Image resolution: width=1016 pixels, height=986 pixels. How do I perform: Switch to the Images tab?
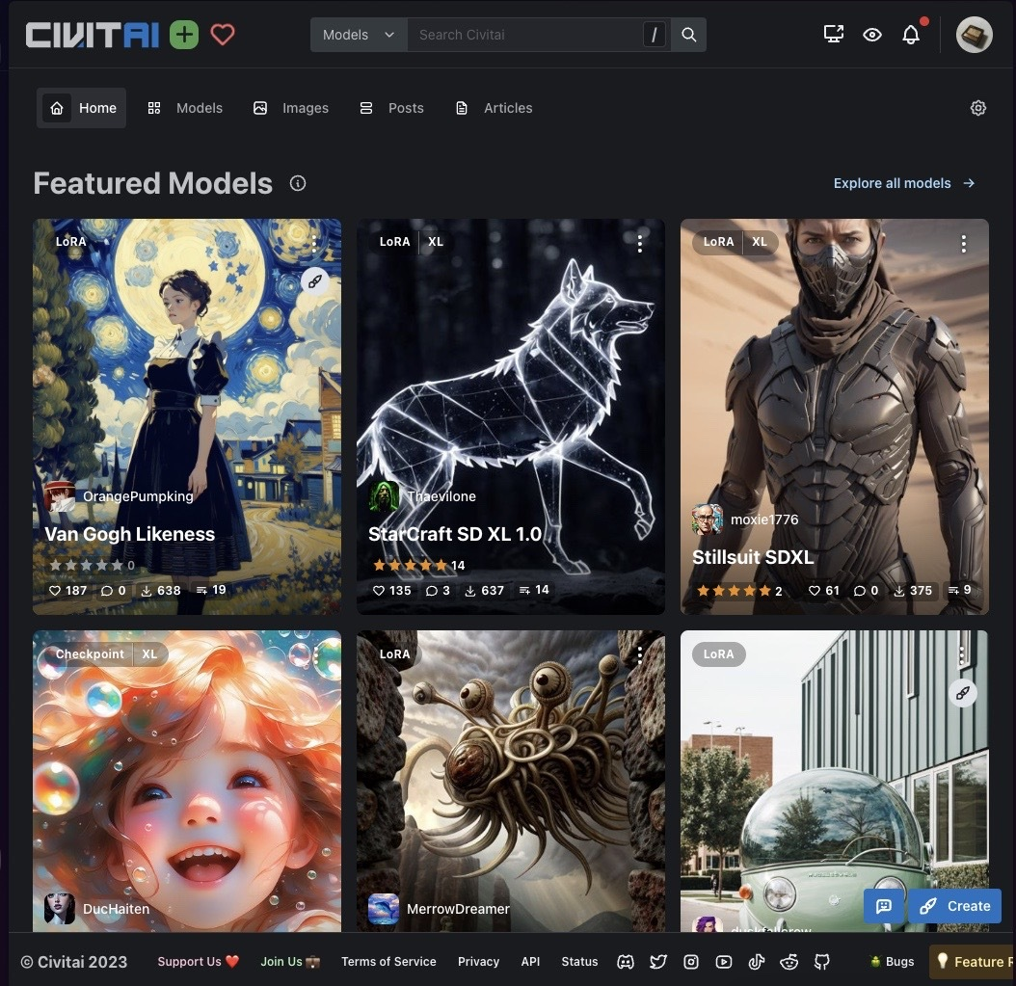tap(291, 108)
